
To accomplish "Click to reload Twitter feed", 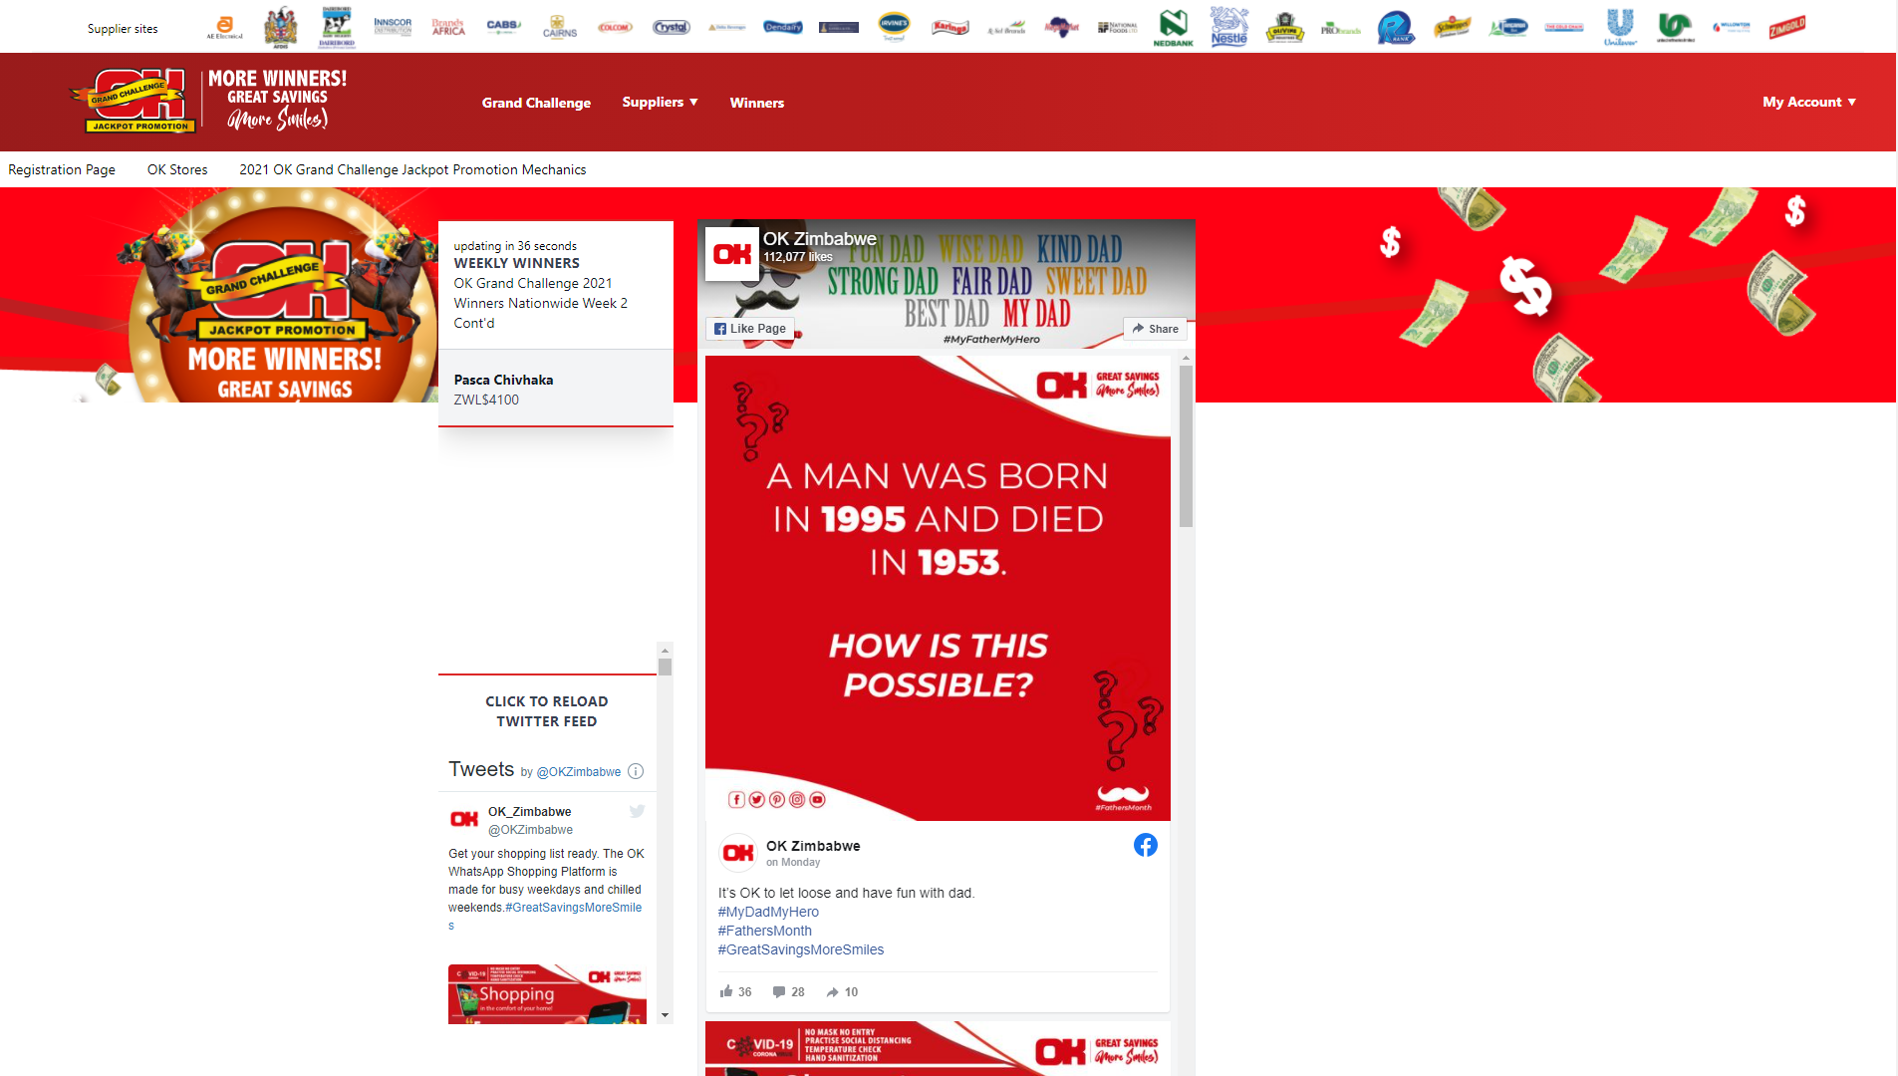I will pyautogui.click(x=546, y=711).
